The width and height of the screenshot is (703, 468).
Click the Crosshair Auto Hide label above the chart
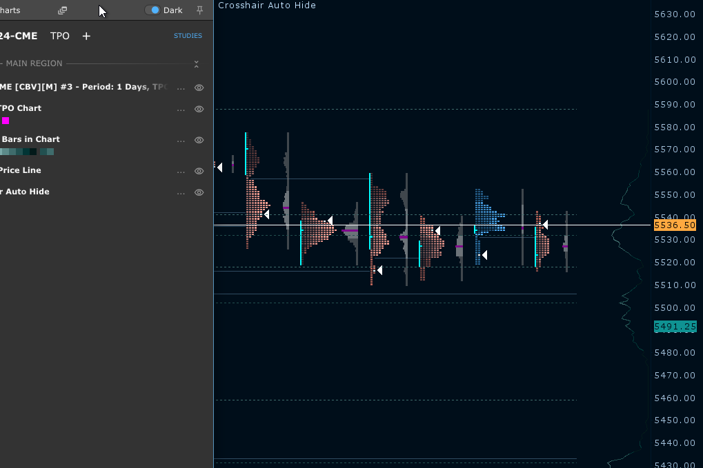coord(265,5)
